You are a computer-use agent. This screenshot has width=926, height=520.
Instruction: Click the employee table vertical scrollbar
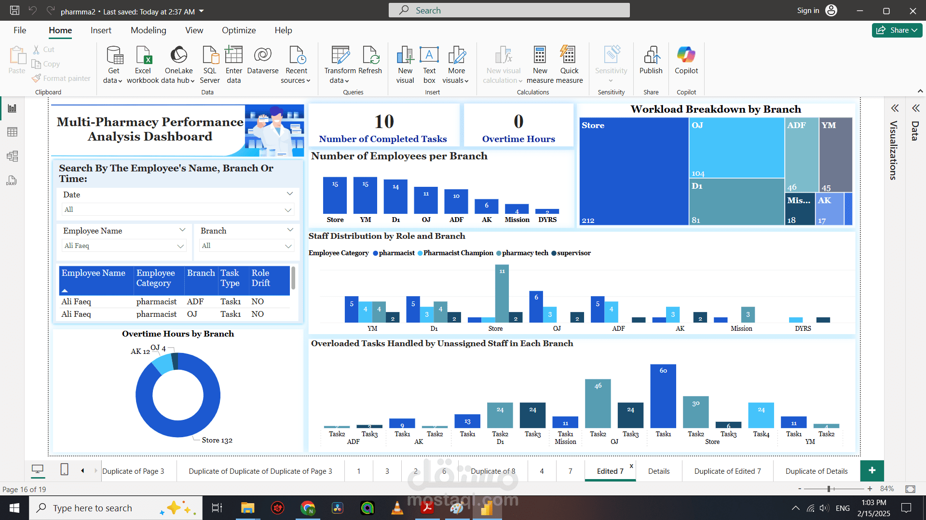point(293,278)
